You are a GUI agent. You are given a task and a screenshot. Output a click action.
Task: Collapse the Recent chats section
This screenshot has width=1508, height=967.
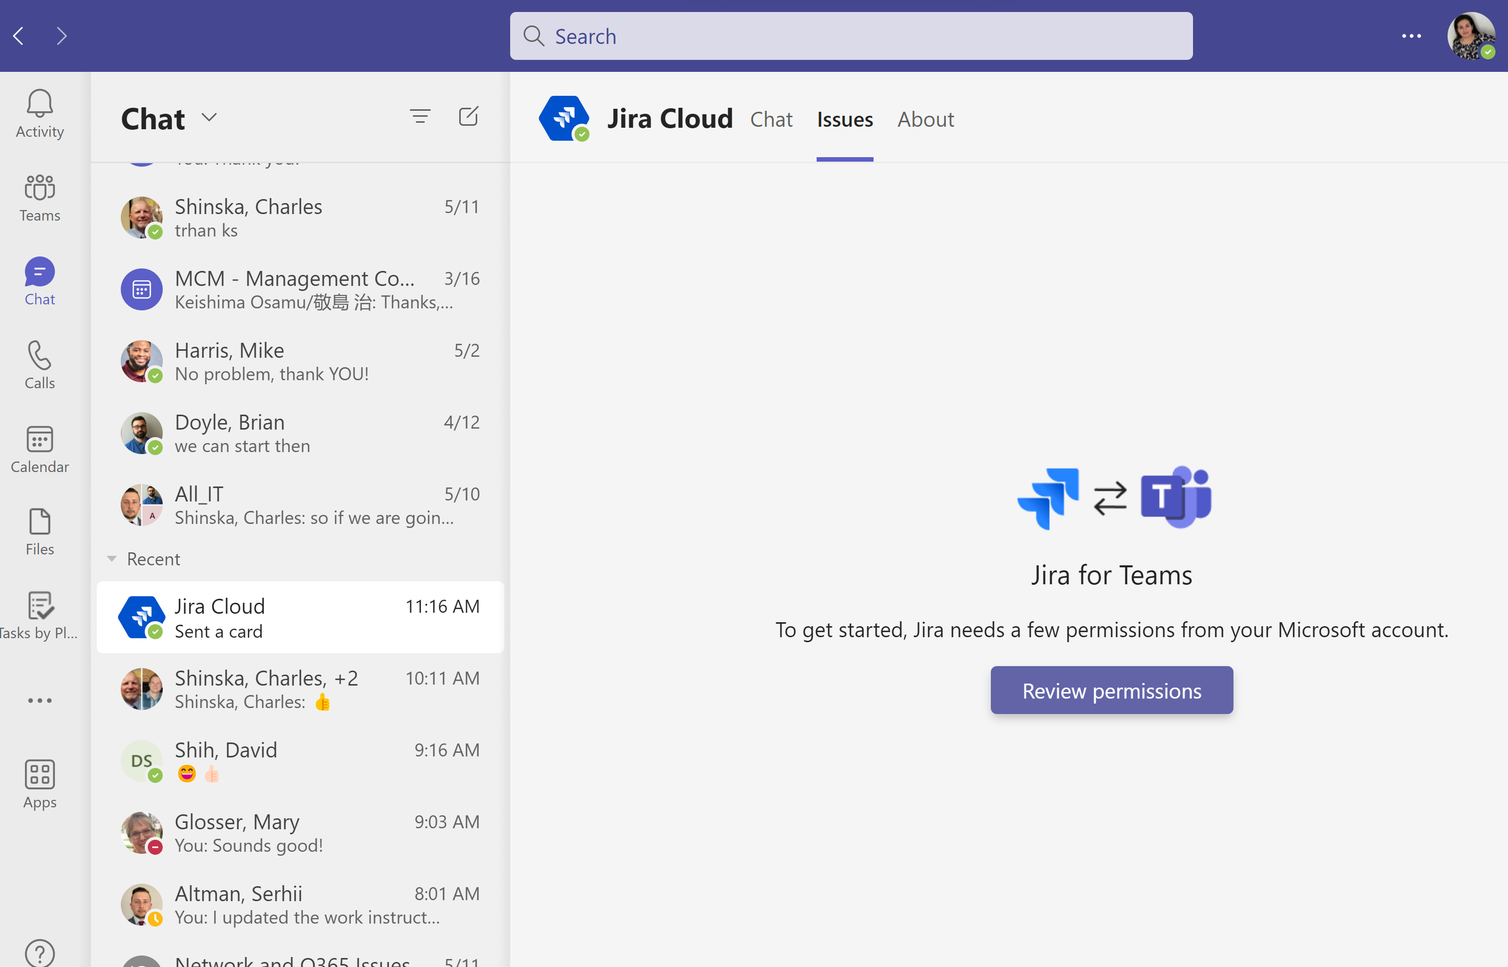112,559
